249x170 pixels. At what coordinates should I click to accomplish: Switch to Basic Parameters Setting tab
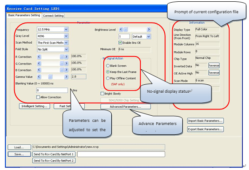(24, 15)
